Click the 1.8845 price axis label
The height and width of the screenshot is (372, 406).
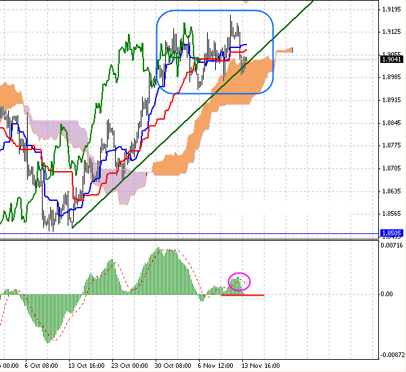[392, 122]
